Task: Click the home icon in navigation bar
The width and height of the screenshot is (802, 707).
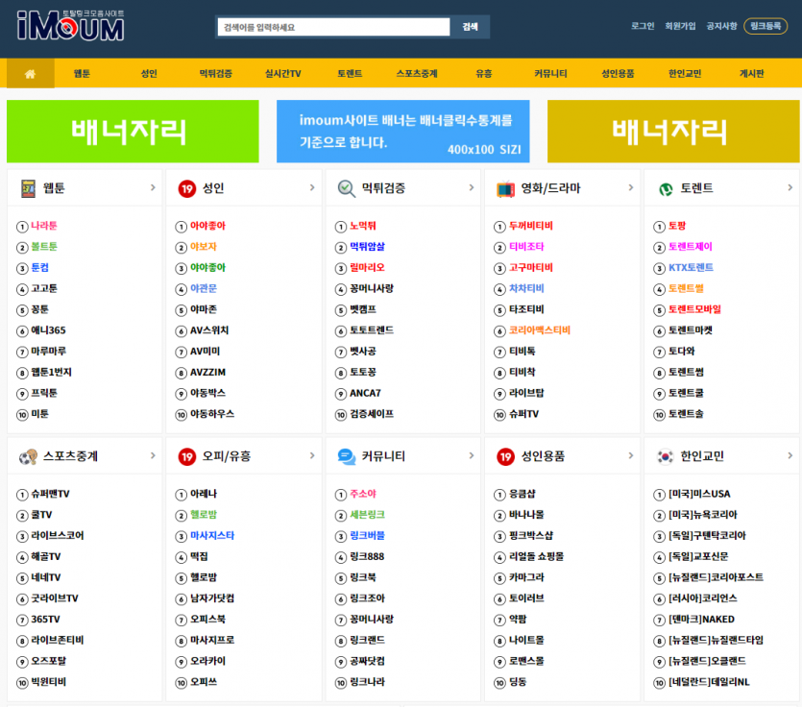Action: pos(30,73)
